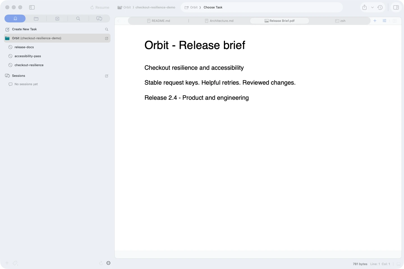Click the Orbit breadcrumb in the title bar
Screen dimensions: 404x269
124,8
